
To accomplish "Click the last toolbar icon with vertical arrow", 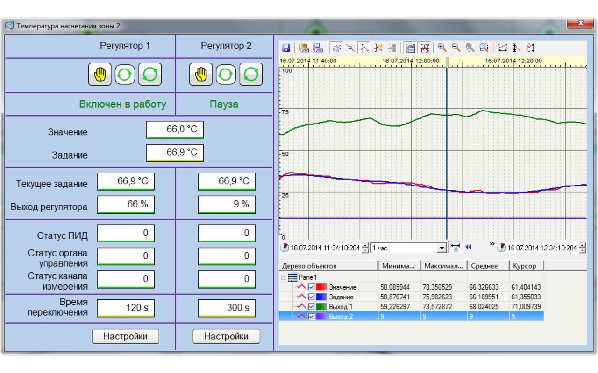I will pos(530,48).
